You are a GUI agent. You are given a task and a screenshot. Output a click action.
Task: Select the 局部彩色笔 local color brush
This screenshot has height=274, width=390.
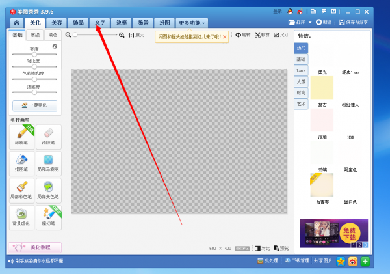[x=22, y=191]
